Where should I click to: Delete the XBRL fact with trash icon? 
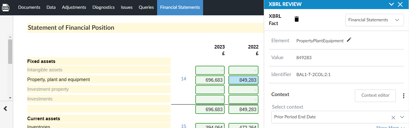(297, 19)
